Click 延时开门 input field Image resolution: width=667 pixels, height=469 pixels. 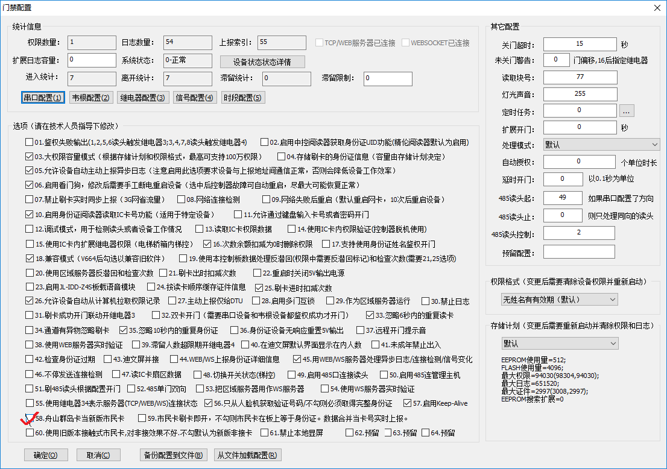point(563,179)
